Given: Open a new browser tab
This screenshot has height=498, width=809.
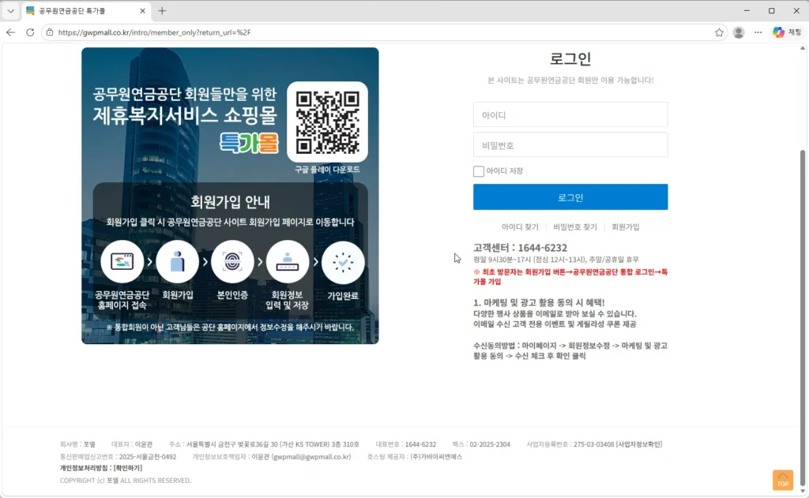Looking at the screenshot, I should pyautogui.click(x=162, y=11).
